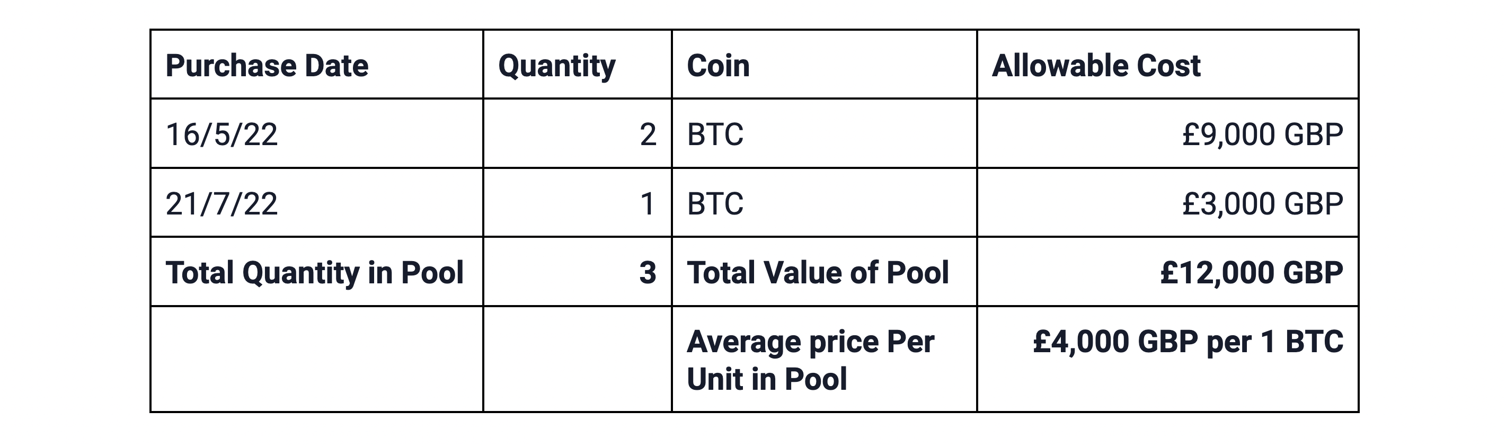
Task: Select the £3,000 GBP cost cell
Action: (1262, 203)
